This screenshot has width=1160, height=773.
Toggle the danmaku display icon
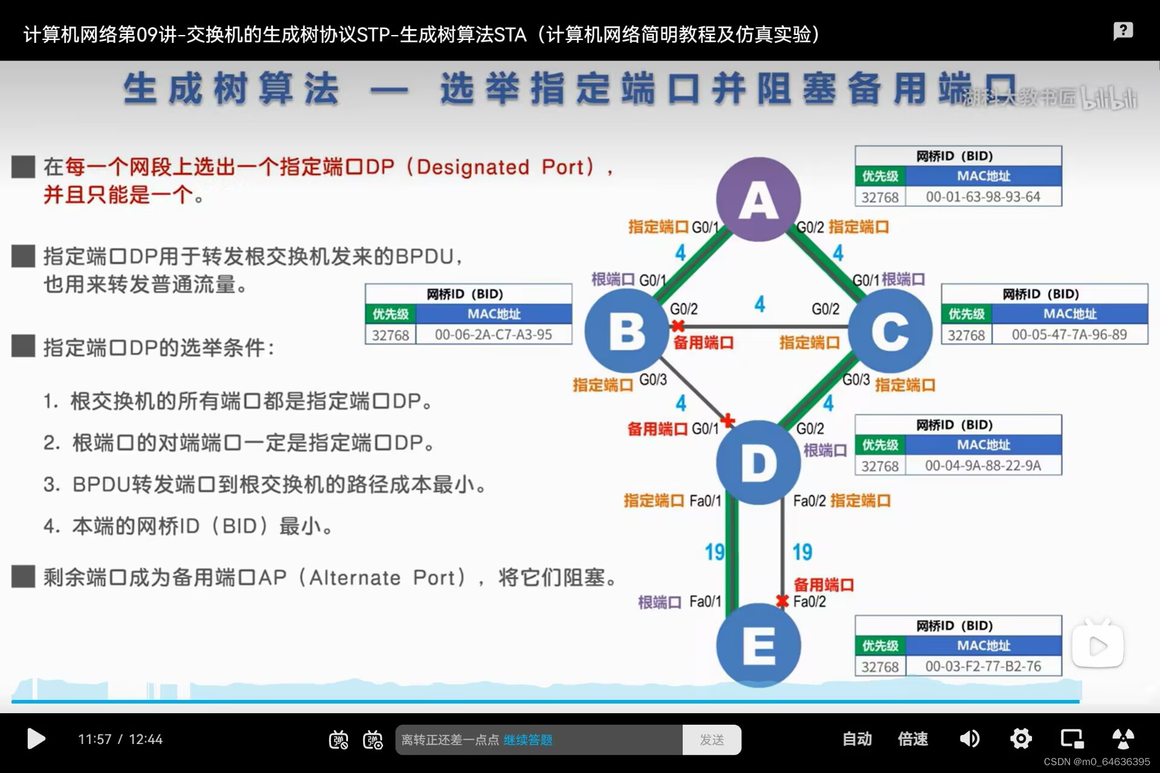(338, 739)
